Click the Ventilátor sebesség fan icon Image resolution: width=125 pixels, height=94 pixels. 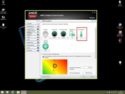(45, 46)
